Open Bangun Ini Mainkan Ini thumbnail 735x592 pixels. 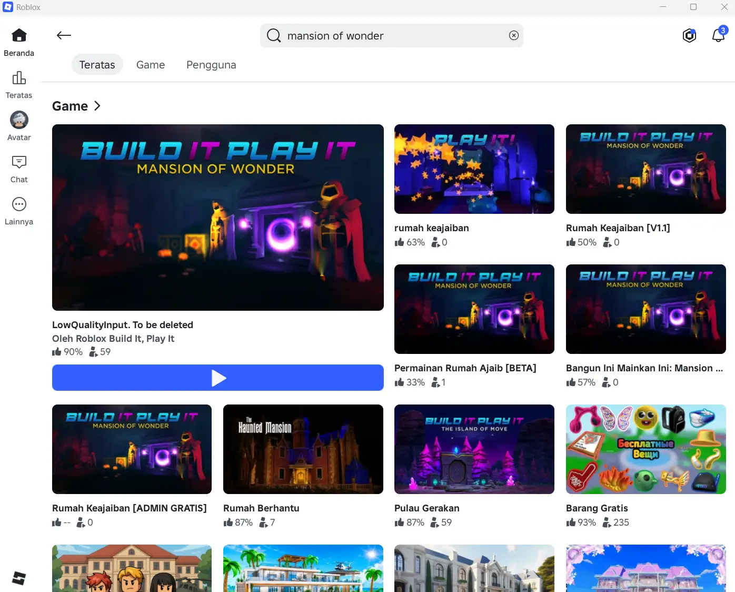click(x=646, y=309)
